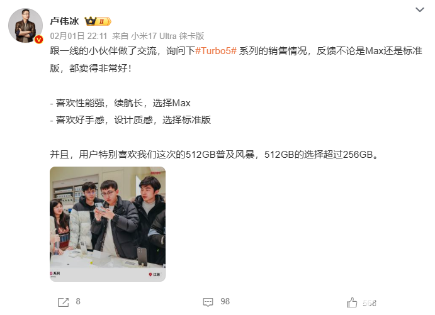This screenshot has height=315, width=435.
Task: Enlarge the store photo thumbnail
Action: coord(108,224)
